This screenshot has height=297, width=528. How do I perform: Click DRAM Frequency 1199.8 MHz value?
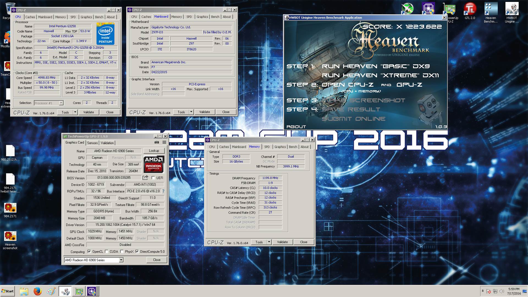tap(270, 178)
